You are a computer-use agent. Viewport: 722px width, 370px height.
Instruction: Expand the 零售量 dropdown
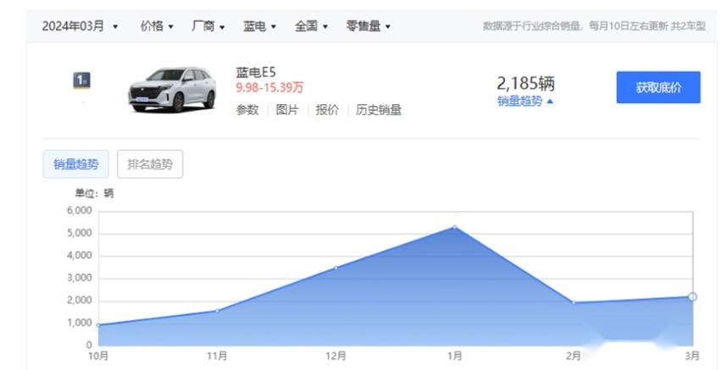click(369, 26)
